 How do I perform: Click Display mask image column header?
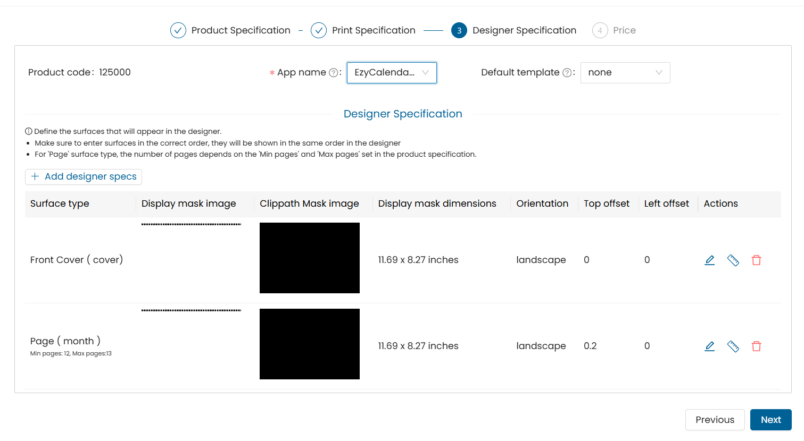tap(189, 203)
